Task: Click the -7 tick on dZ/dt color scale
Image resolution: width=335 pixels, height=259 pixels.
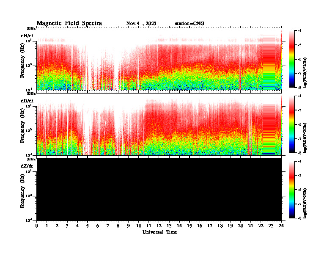Action: [x=300, y=204]
